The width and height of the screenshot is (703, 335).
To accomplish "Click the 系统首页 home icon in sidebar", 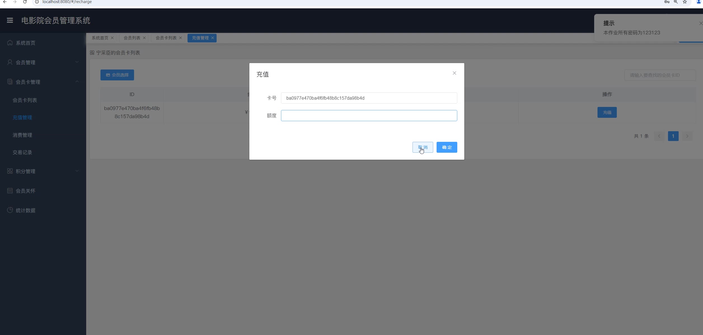I will (10, 43).
